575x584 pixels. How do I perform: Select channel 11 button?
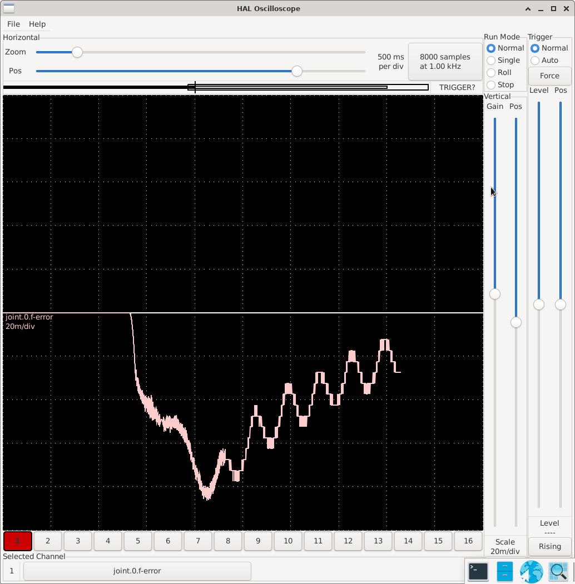click(x=318, y=541)
